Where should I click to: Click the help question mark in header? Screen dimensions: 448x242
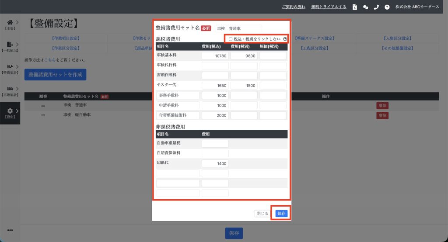point(387,7)
